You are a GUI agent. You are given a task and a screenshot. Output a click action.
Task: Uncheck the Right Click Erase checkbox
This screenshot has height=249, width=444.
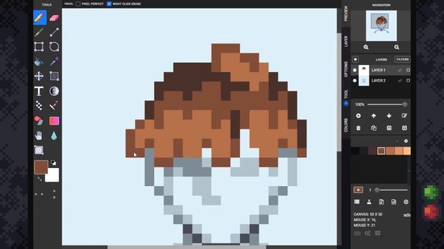tap(109, 4)
